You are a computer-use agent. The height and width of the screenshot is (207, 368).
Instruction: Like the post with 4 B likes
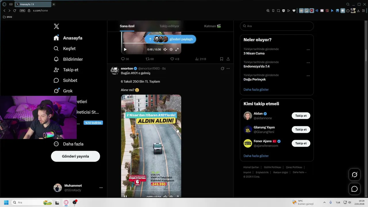pyautogui.click(x=175, y=59)
